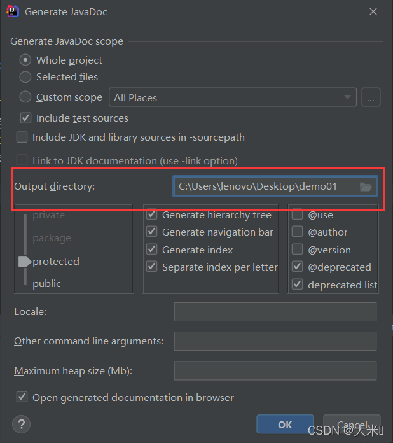Click the IntelliJ logo in title bar
393x443 pixels.
click(x=13, y=11)
